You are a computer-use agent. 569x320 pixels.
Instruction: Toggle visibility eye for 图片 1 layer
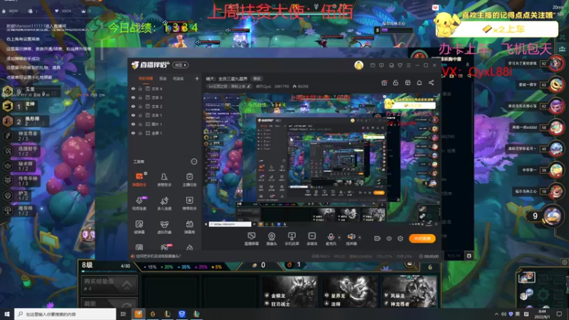pos(133,124)
